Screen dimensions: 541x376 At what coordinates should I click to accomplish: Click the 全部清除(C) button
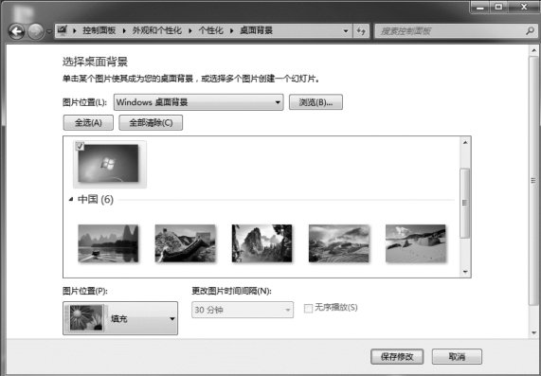pos(151,123)
